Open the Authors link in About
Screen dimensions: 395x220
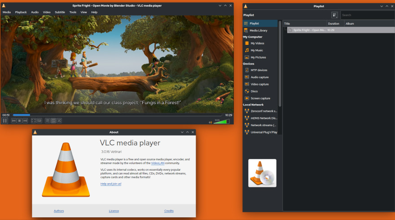point(59,211)
